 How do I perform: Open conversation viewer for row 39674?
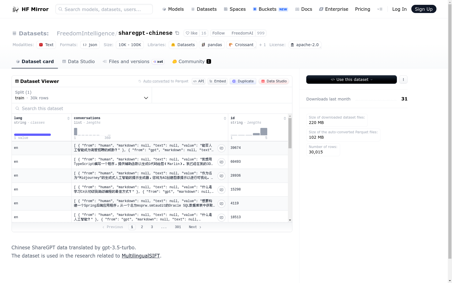click(x=221, y=148)
